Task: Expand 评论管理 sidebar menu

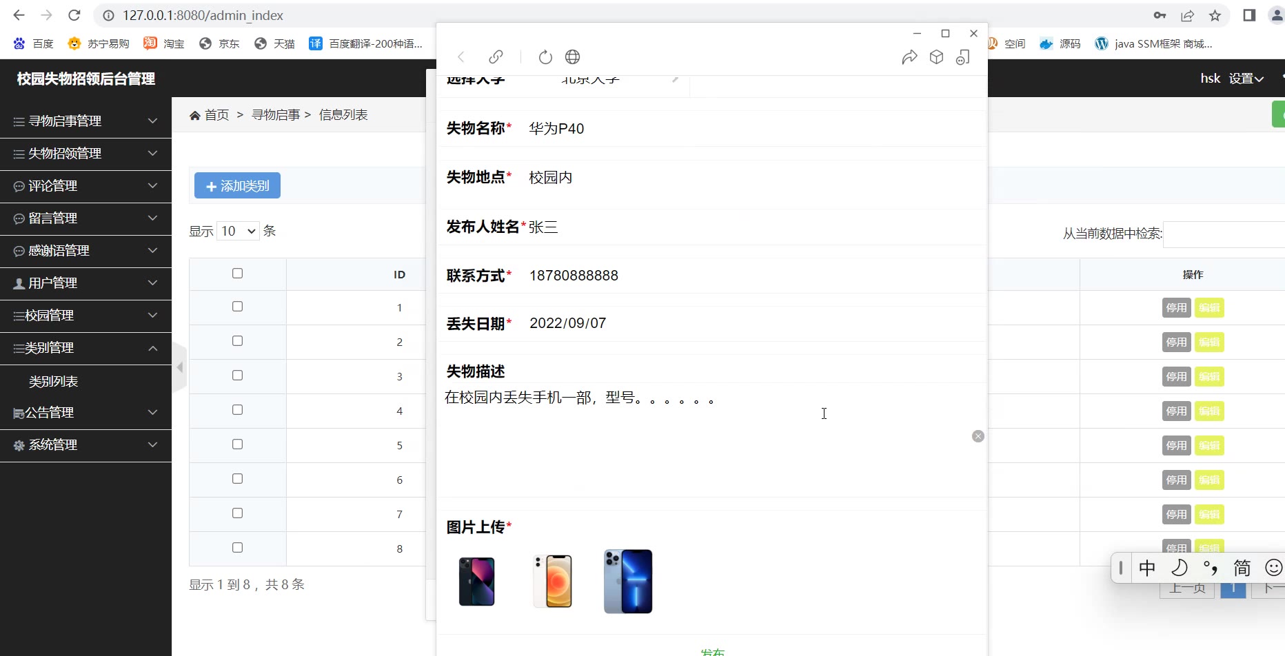Action: tap(85, 186)
